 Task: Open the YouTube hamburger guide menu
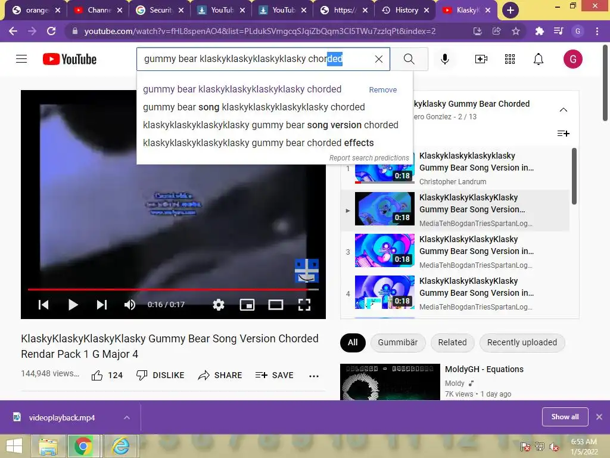(x=21, y=59)
